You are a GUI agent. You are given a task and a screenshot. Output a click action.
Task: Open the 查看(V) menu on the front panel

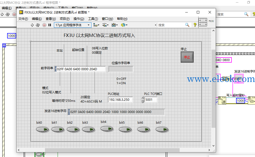[x=51, y=19]
